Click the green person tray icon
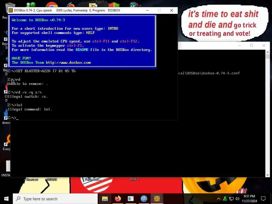 point(225,199)
